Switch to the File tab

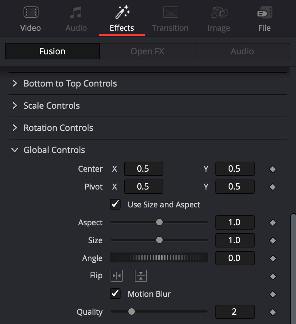[265, 19]
